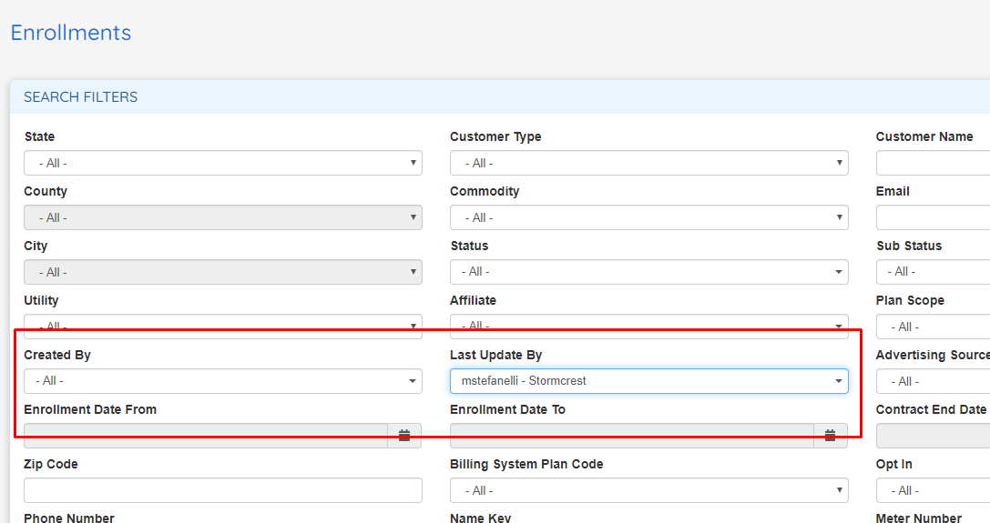Viewport: 990px width, 523px height.
Task: Open calendar for Enrollment Date To
Action: [831, 436]
